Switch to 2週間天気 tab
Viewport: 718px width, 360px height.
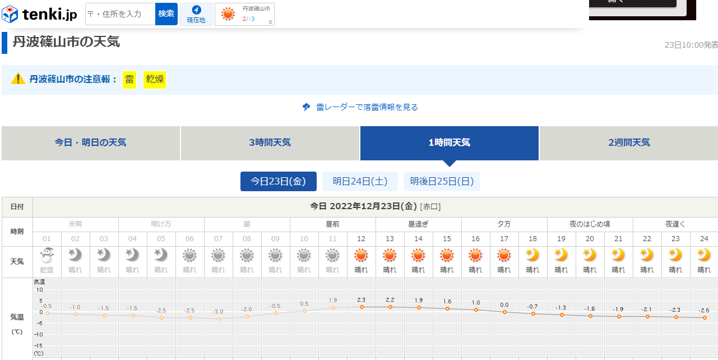(629, 143)
